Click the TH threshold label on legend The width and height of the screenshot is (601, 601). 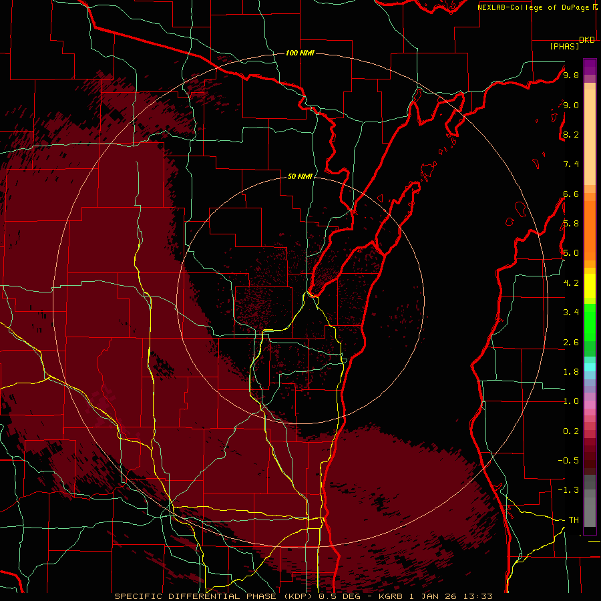[x=574, y=520]
